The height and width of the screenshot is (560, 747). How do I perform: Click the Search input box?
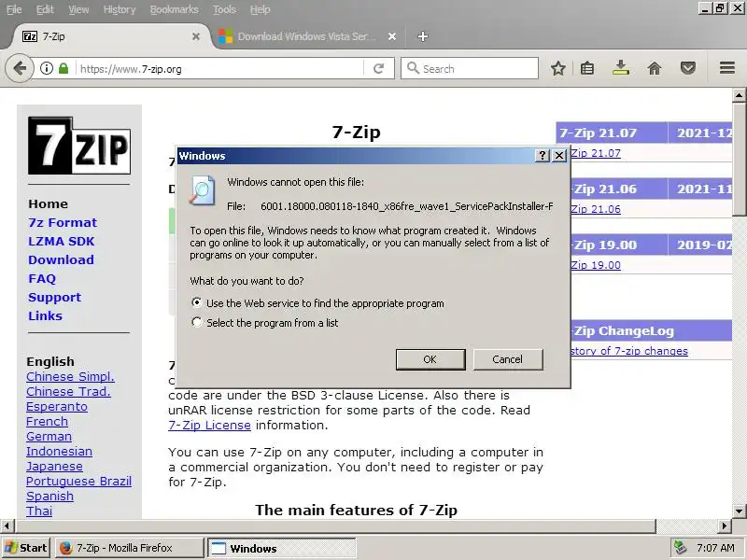point(470,68)
